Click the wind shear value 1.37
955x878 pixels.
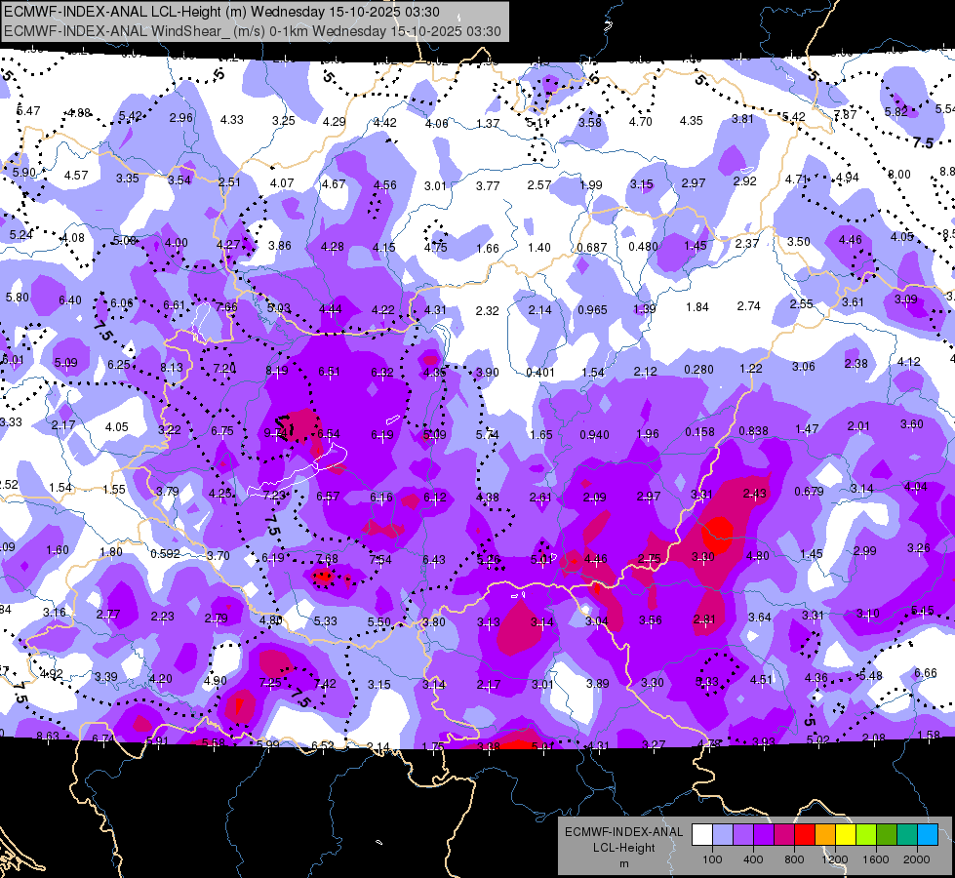tap(488, 124)
